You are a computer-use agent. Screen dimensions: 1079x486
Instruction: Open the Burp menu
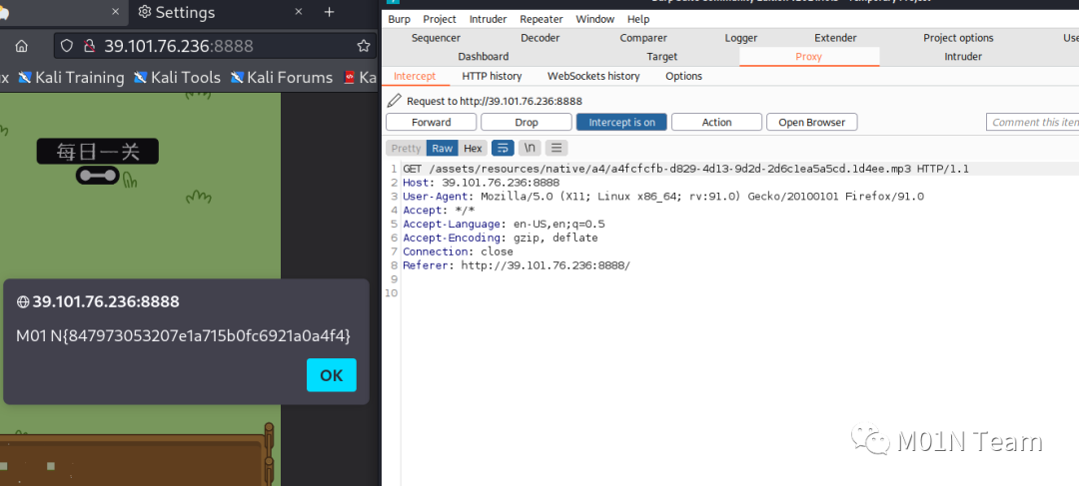click(x=399, y=19)
